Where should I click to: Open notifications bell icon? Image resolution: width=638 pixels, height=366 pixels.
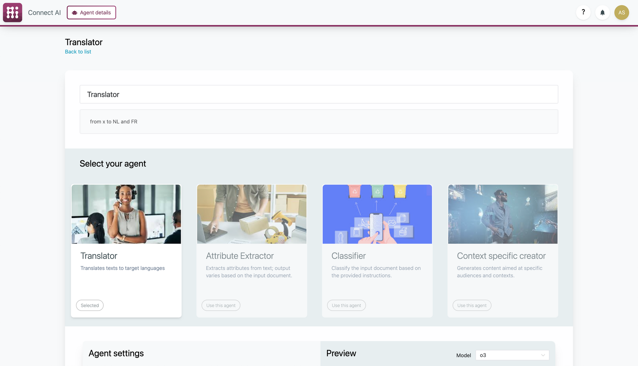coord(602,13)
